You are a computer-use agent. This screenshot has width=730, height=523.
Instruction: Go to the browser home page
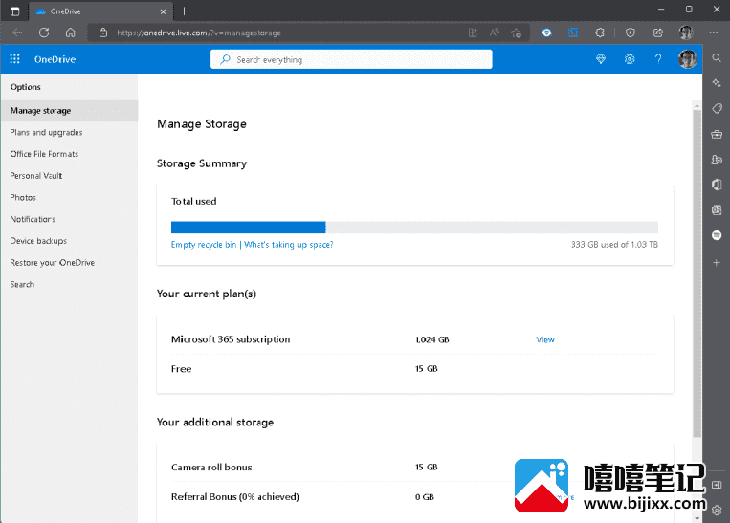click(70, 33)
